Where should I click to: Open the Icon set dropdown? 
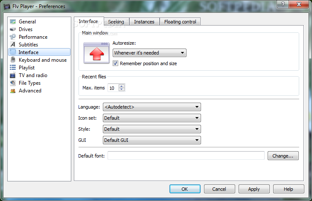coord(152,118)
